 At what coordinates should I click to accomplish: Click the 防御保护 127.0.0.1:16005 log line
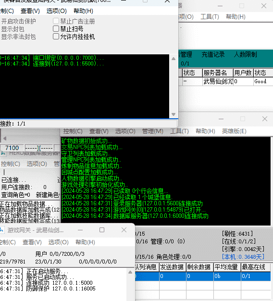tap(48, 288)
